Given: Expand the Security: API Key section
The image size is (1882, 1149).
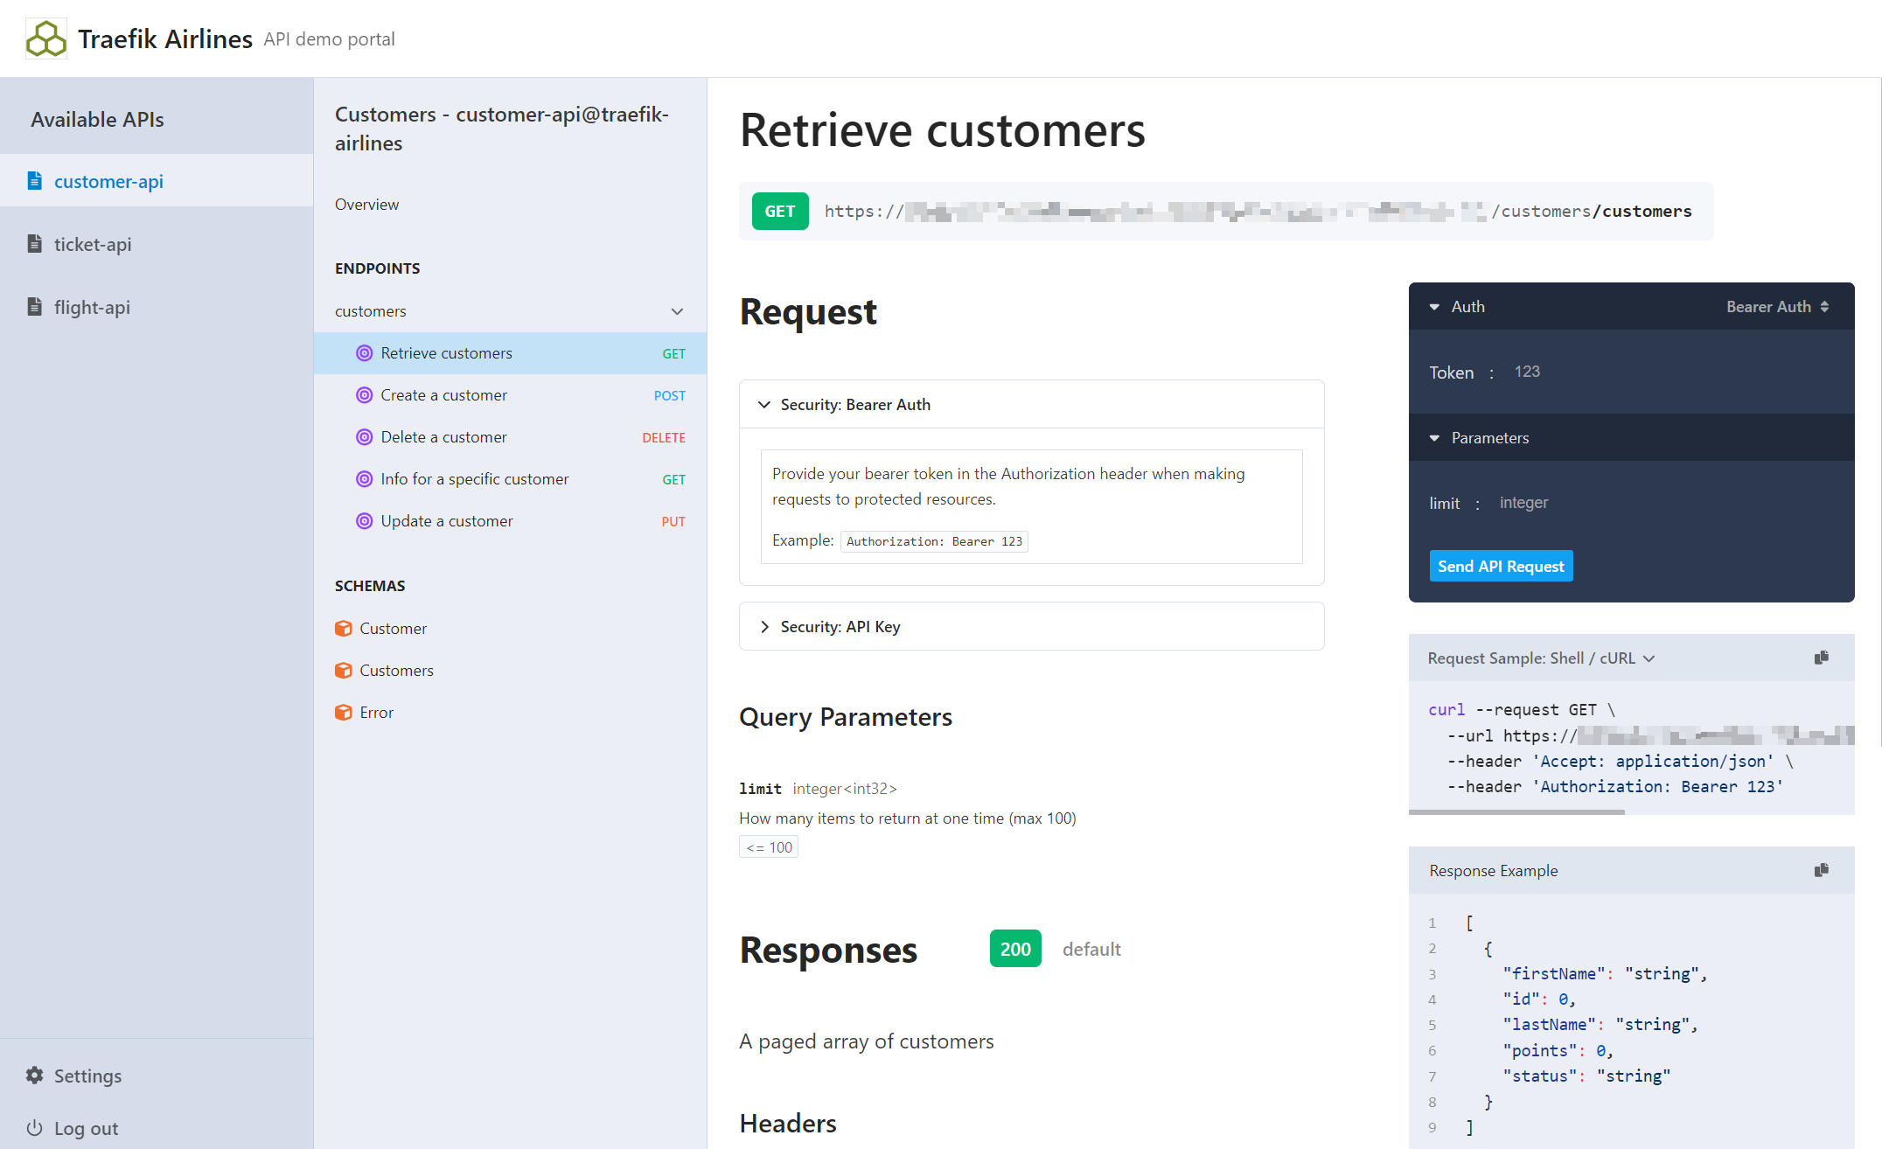Looking at the screenshot, I should pos(764,626).
